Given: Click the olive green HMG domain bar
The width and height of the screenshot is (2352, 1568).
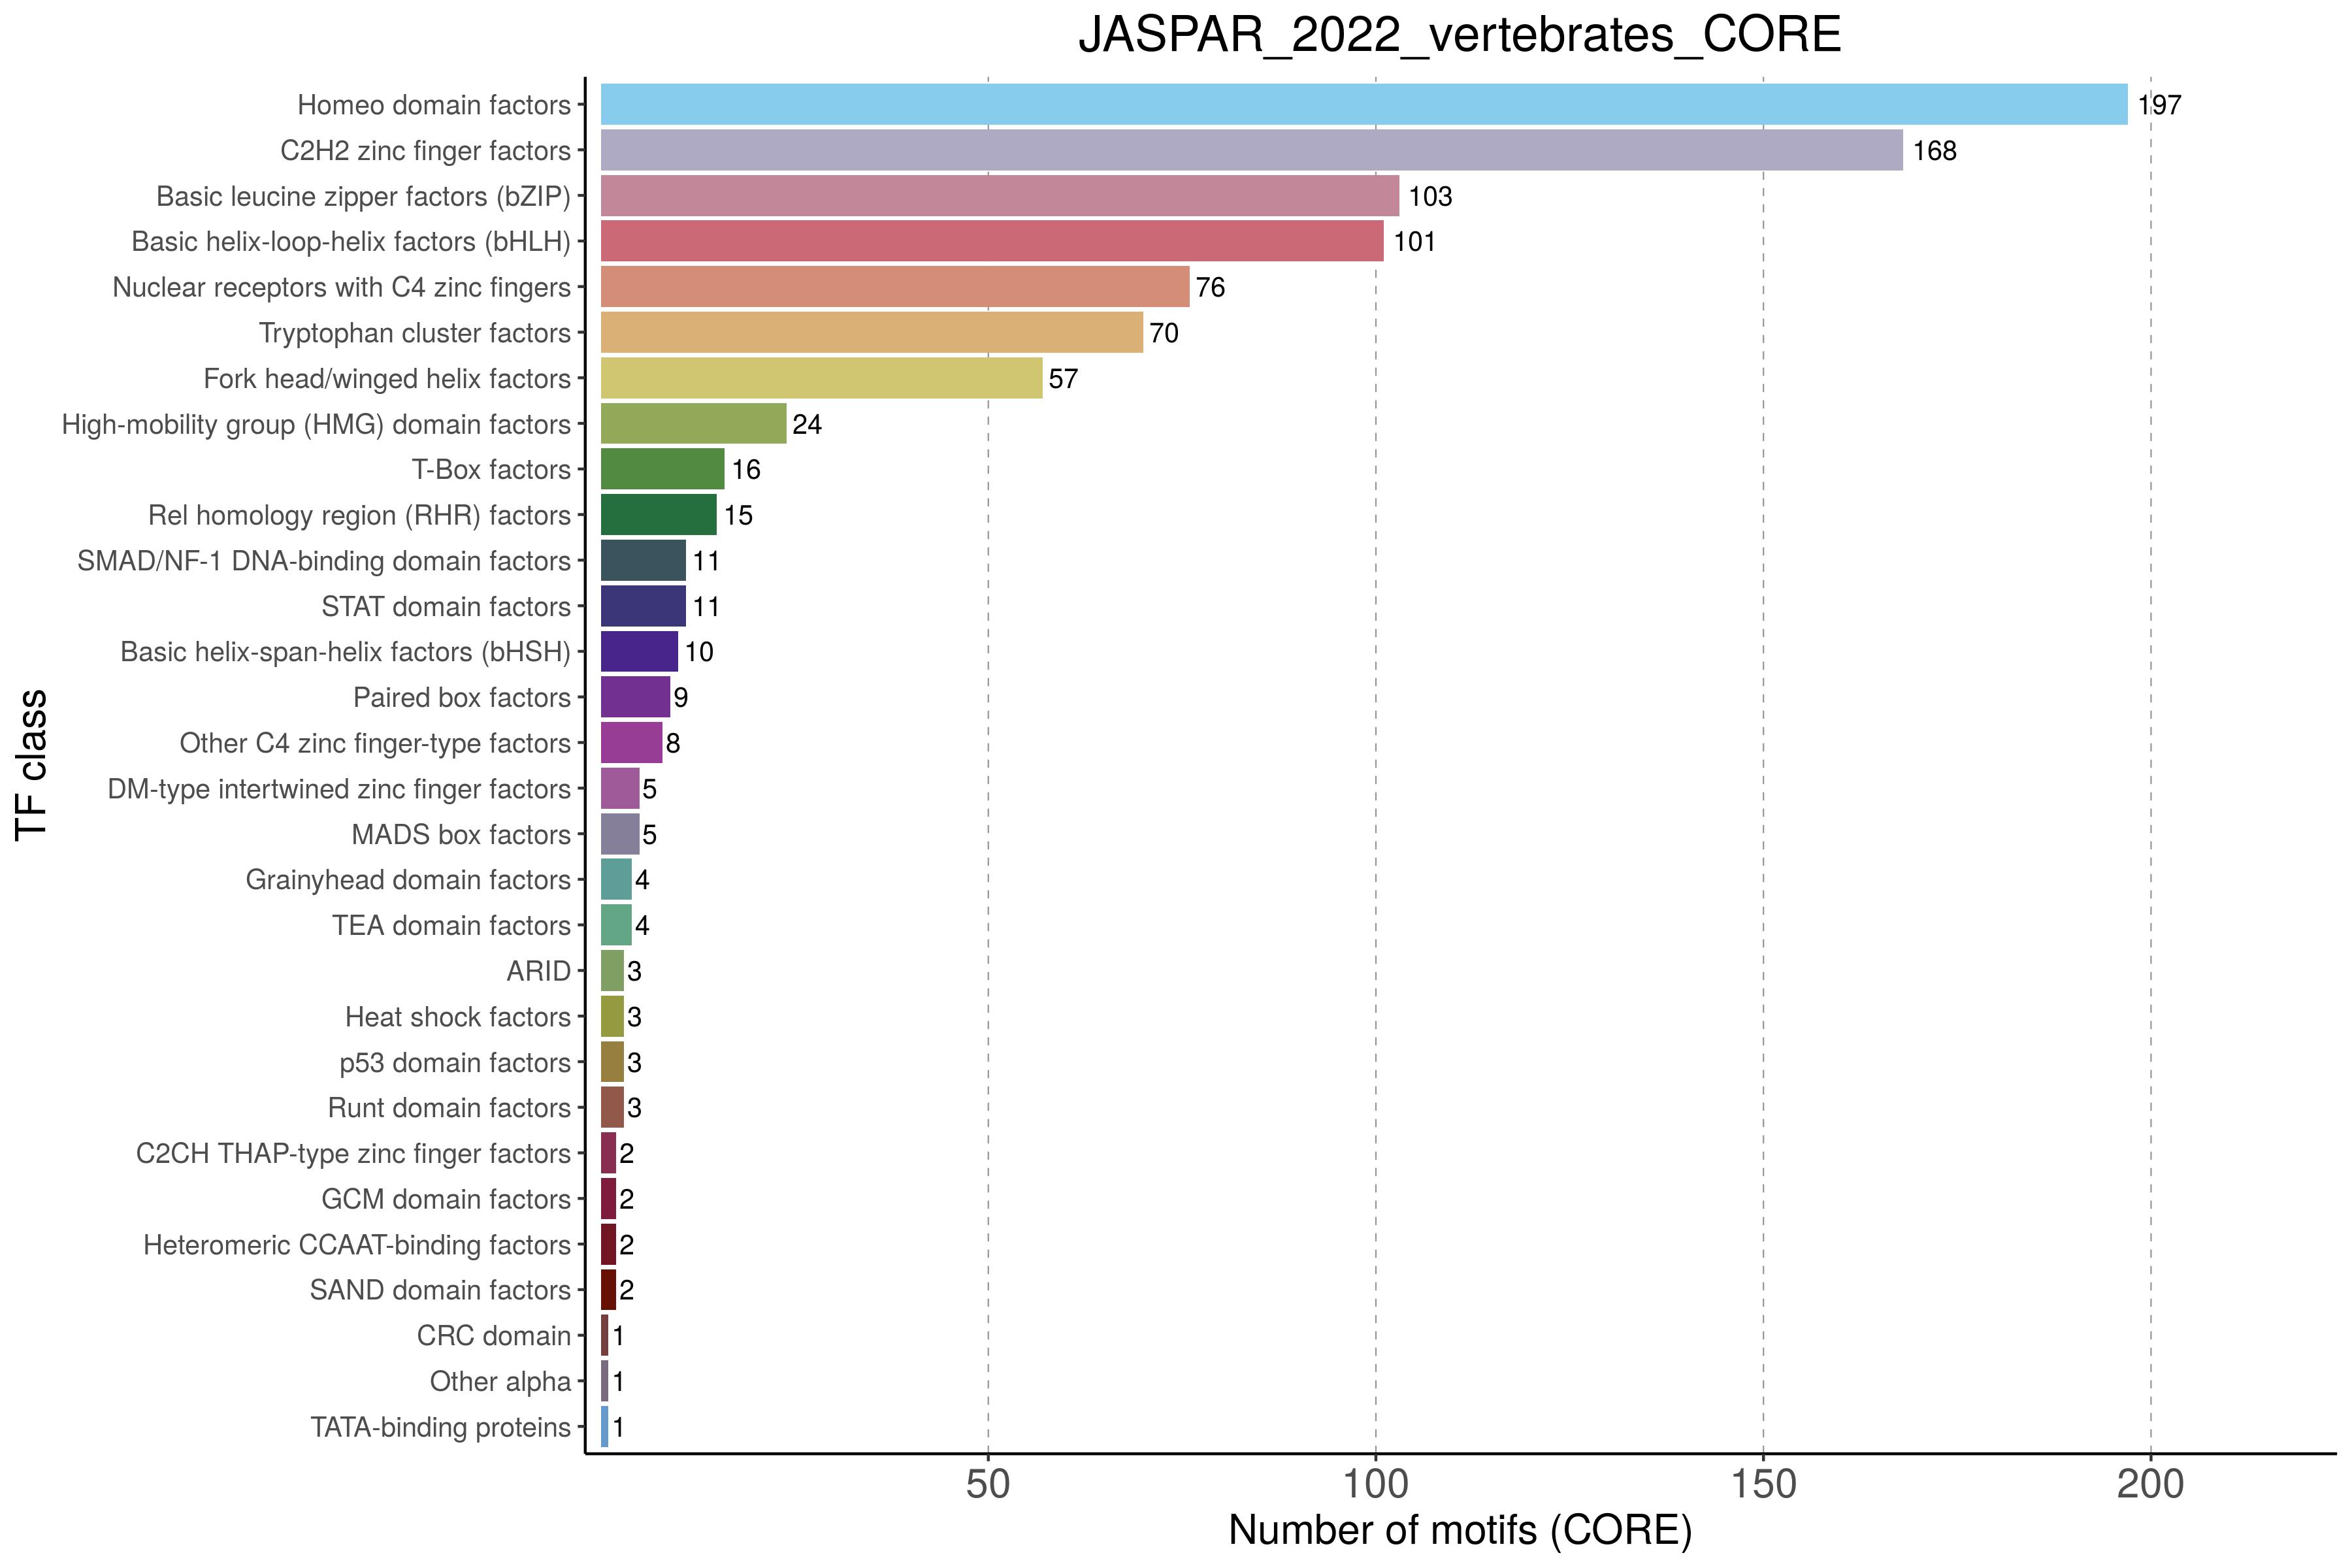Looking at the screenshot, I should (x=694, y=423).
